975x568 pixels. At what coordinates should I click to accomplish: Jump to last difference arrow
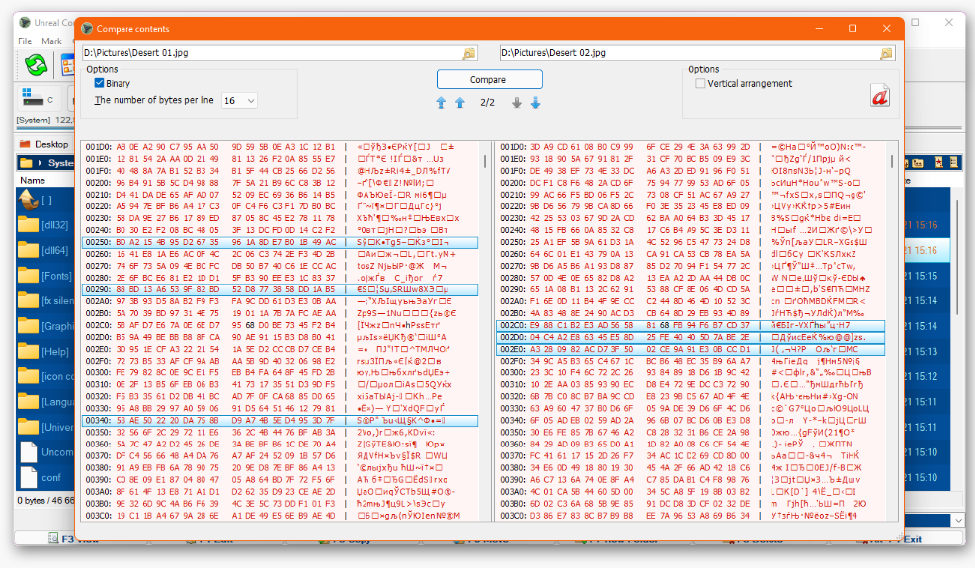tap(535, 103)
